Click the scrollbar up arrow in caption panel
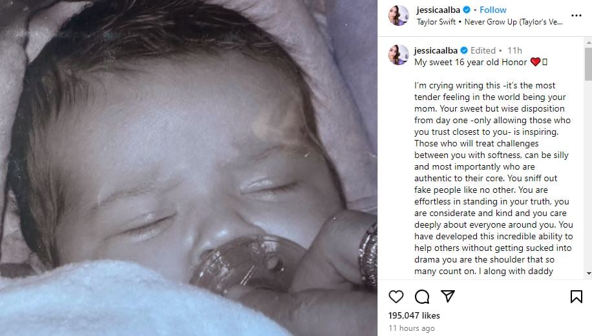Image resolution: width=592 pixels, height=336 pixels. coord(589,43)
